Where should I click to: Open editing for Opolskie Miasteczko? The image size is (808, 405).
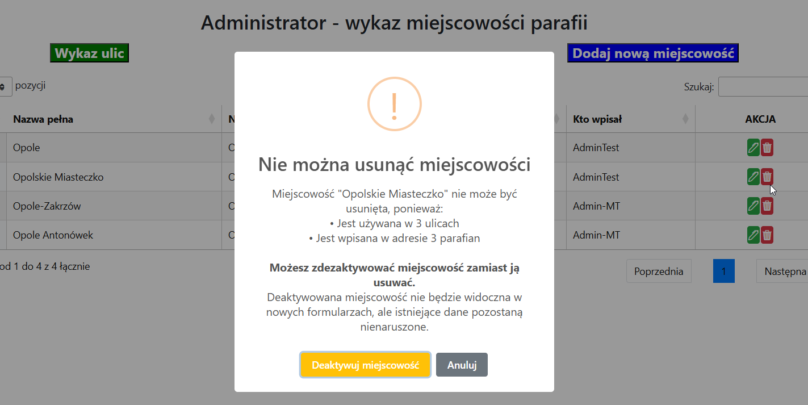tap(752, 177)
